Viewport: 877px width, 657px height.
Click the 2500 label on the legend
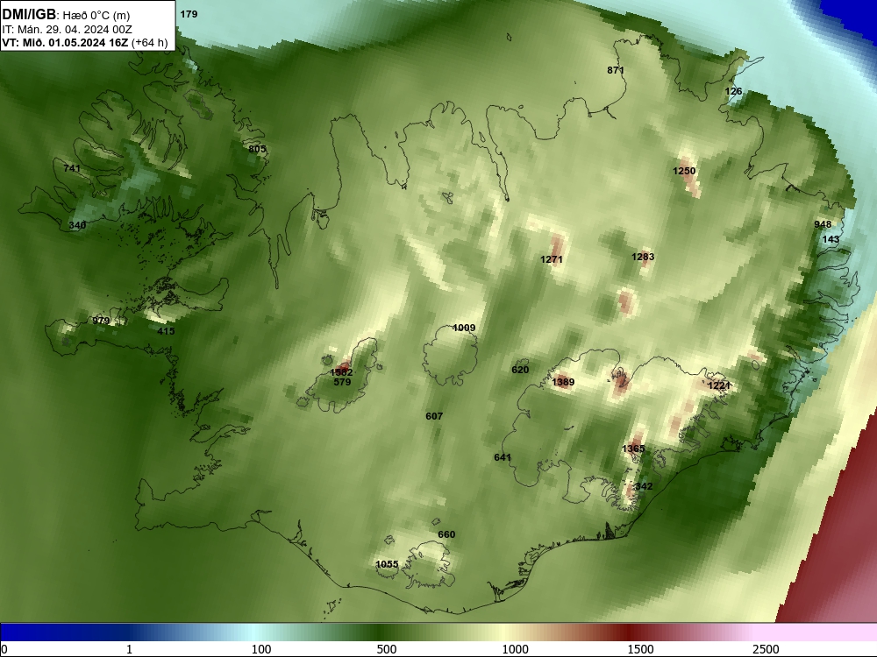coord(766,649)
